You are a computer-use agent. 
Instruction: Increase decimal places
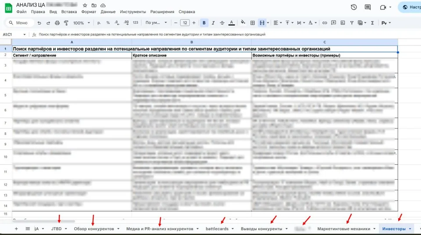126,23
